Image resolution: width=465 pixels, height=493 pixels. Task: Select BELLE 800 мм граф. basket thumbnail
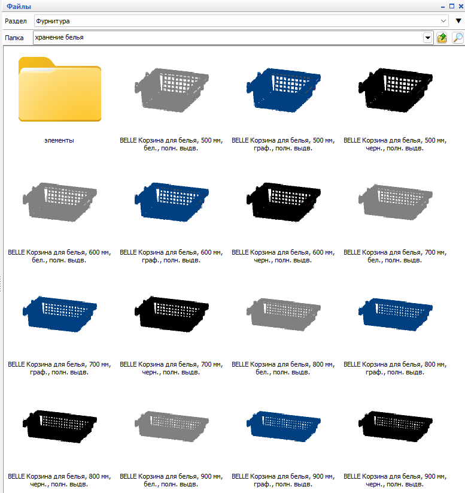(x=395, y=314)
